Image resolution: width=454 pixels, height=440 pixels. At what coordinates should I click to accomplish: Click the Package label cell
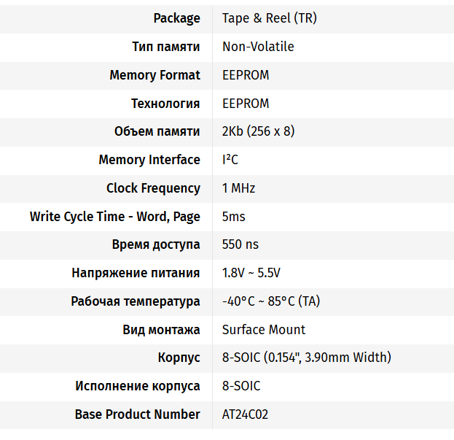[176, 18]
